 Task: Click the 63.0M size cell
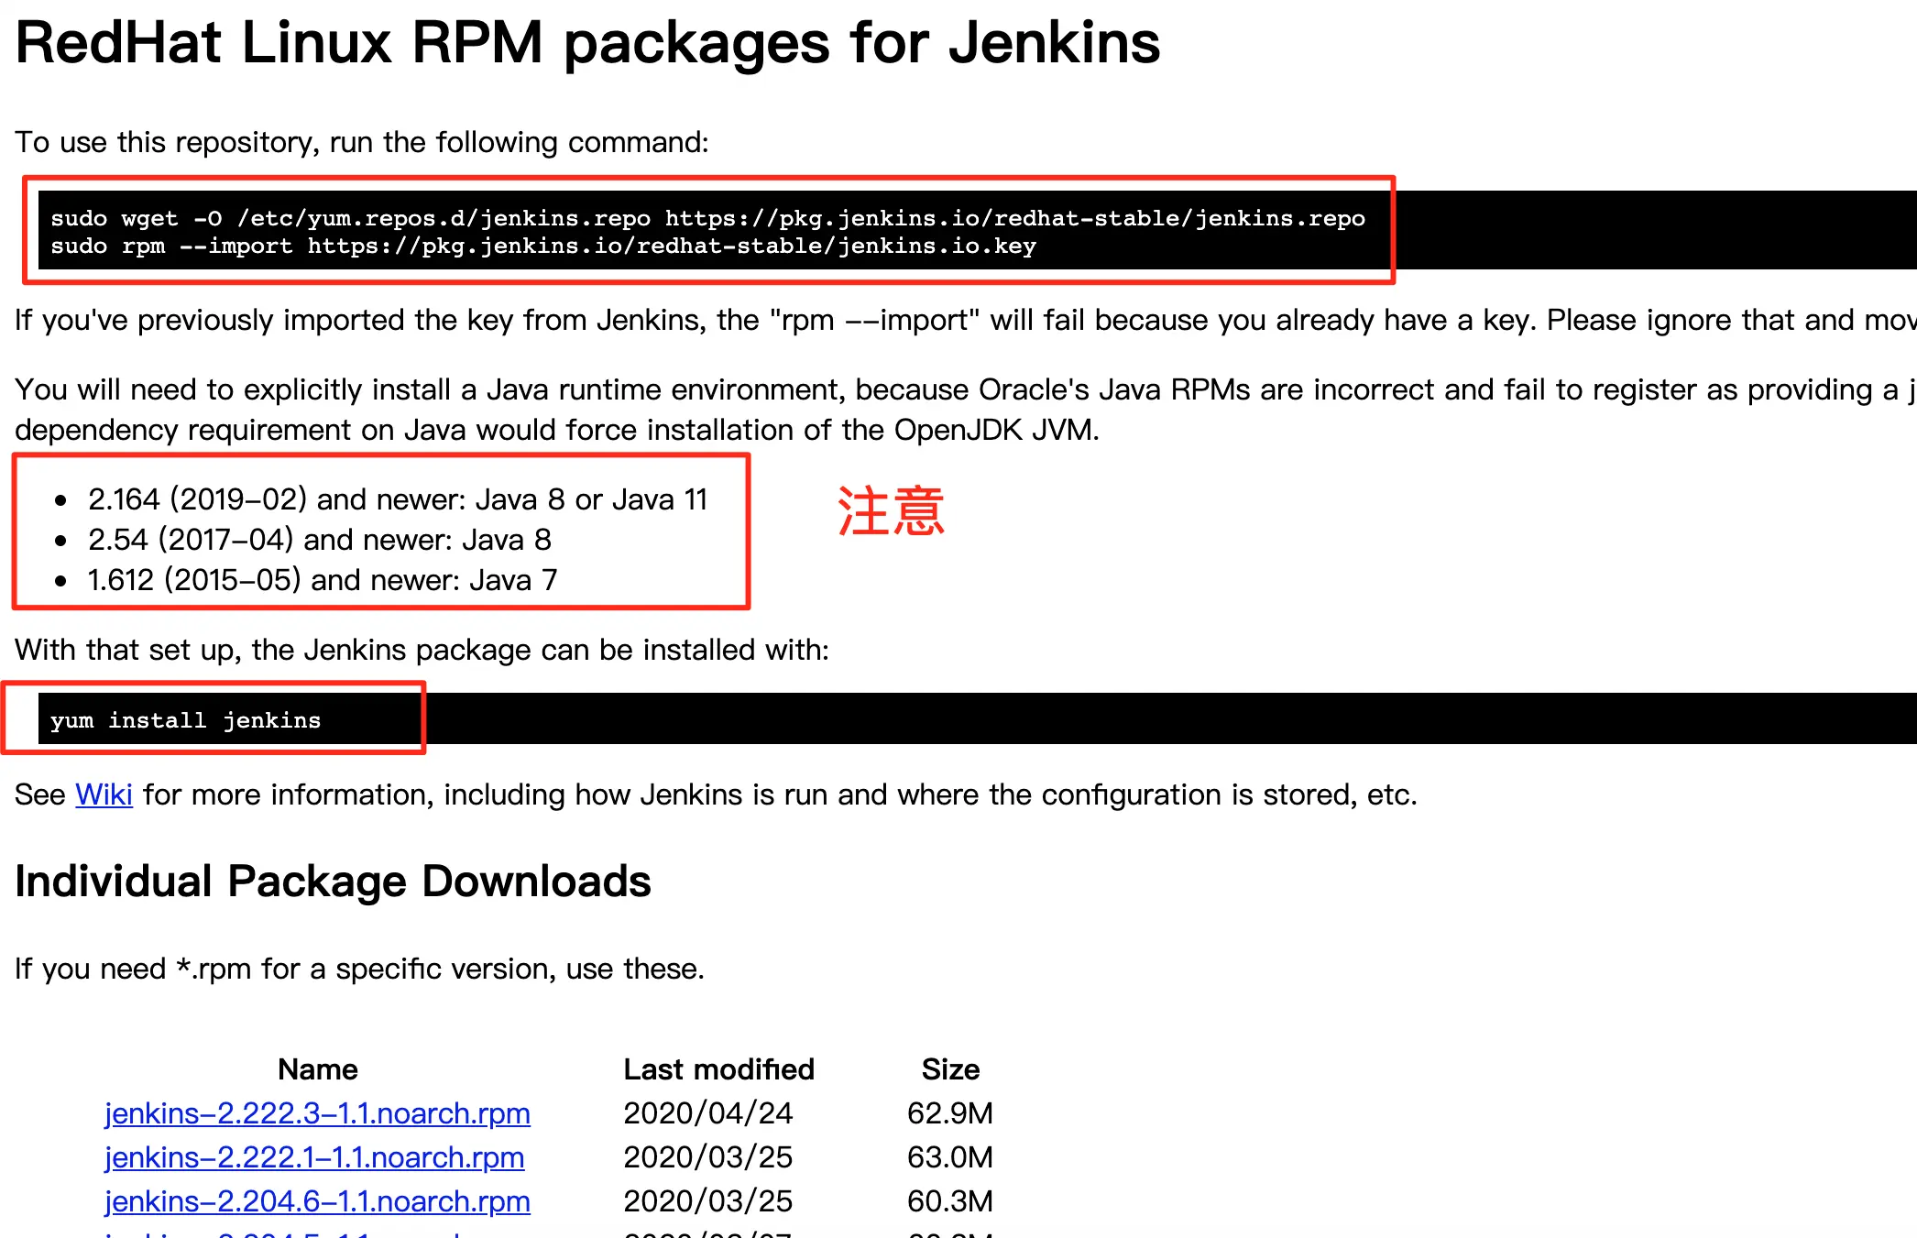949,1157
